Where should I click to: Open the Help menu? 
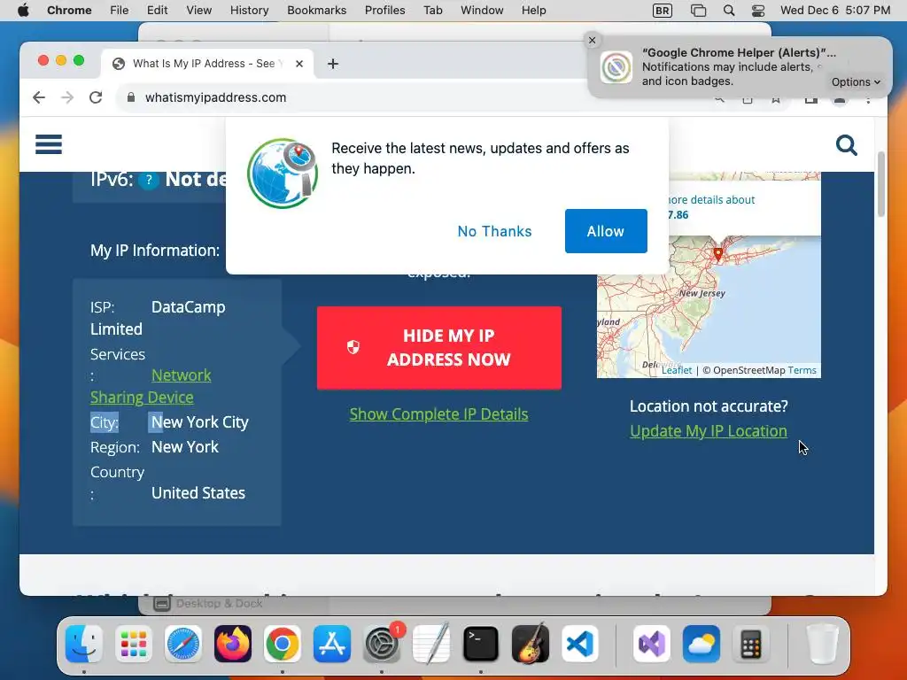[x=533, y=11]
